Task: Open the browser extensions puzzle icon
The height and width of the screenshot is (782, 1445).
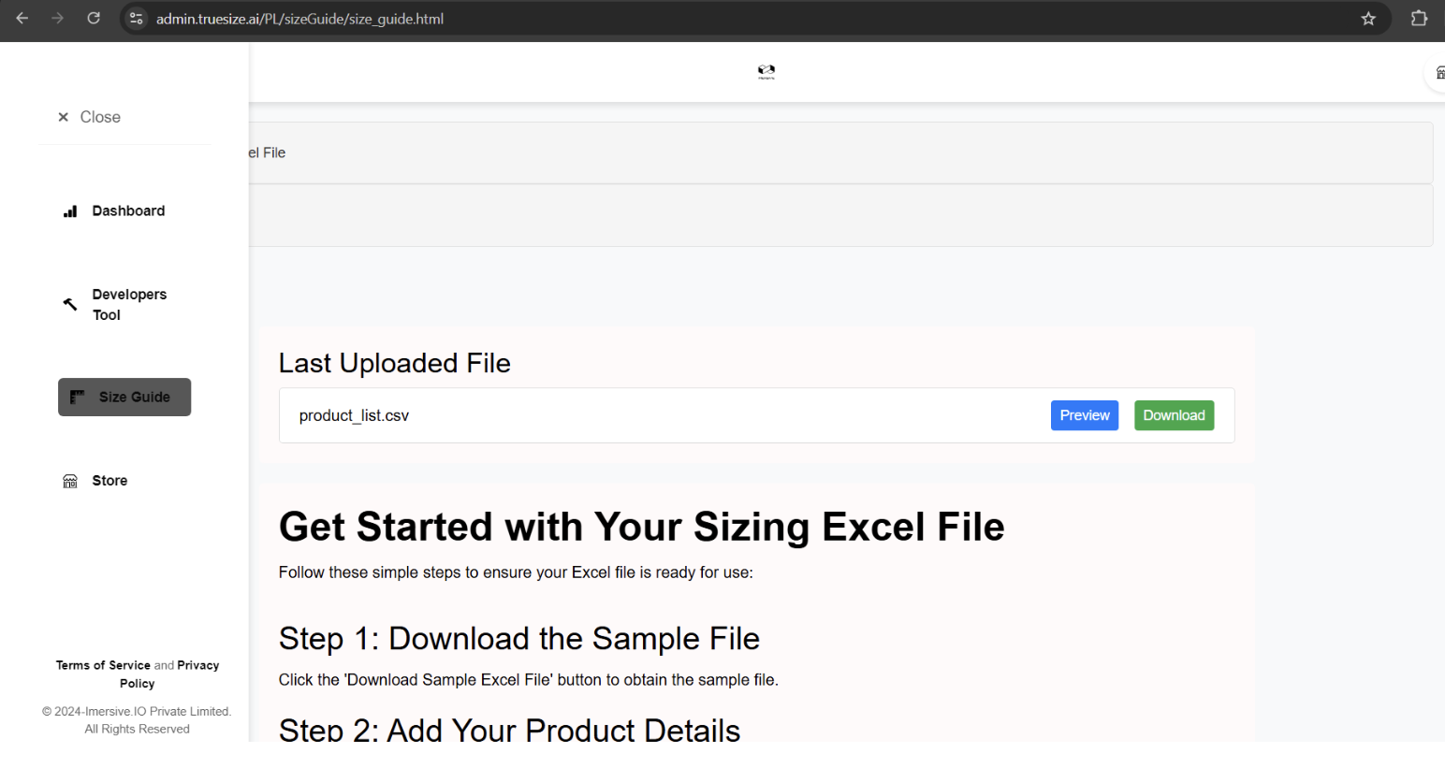Action: [x=1419, y=19]
